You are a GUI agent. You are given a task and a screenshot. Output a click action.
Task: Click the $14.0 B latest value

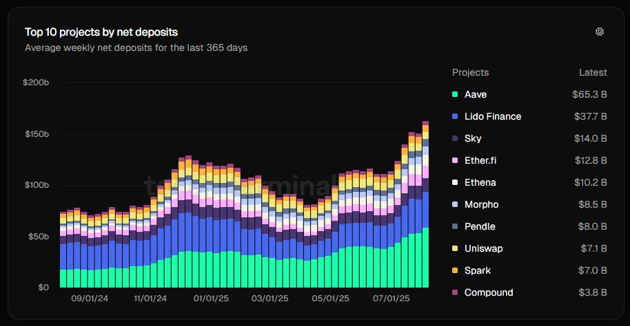click(x=590, y=138)
